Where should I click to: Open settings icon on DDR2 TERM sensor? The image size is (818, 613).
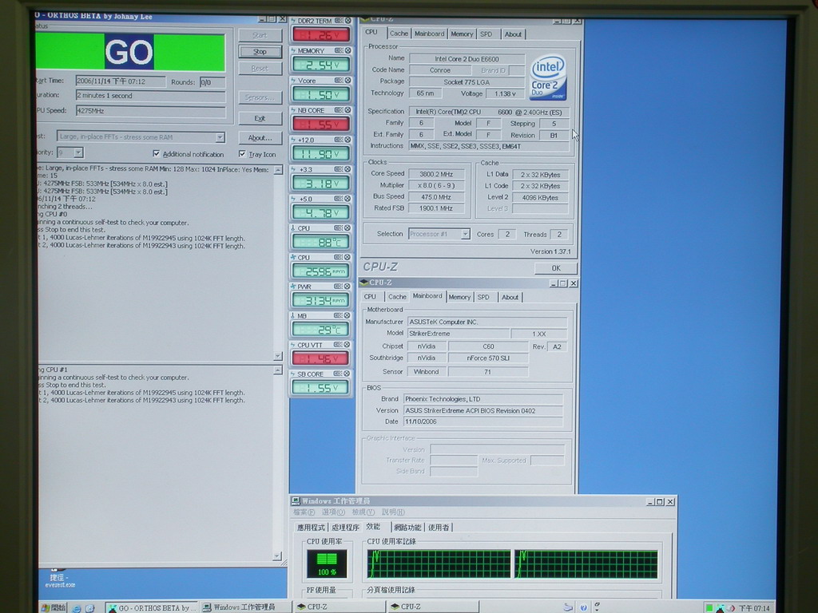(339, 21)
